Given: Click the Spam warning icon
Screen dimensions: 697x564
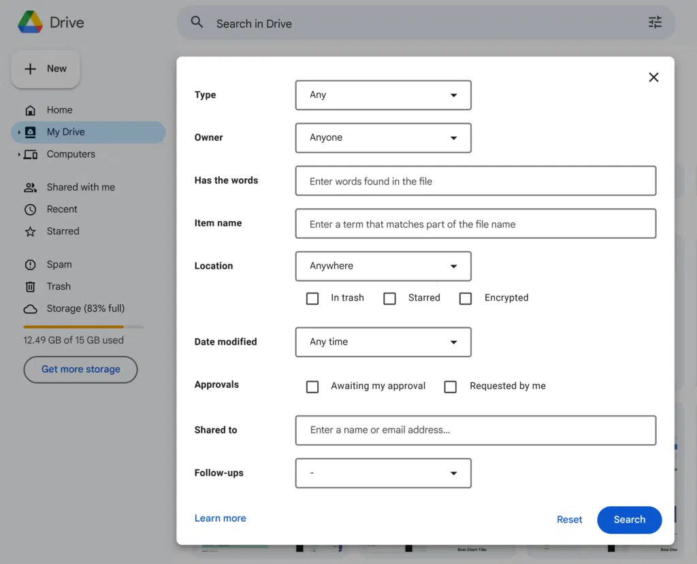Looking at the screenshot, I should (31, 265).
